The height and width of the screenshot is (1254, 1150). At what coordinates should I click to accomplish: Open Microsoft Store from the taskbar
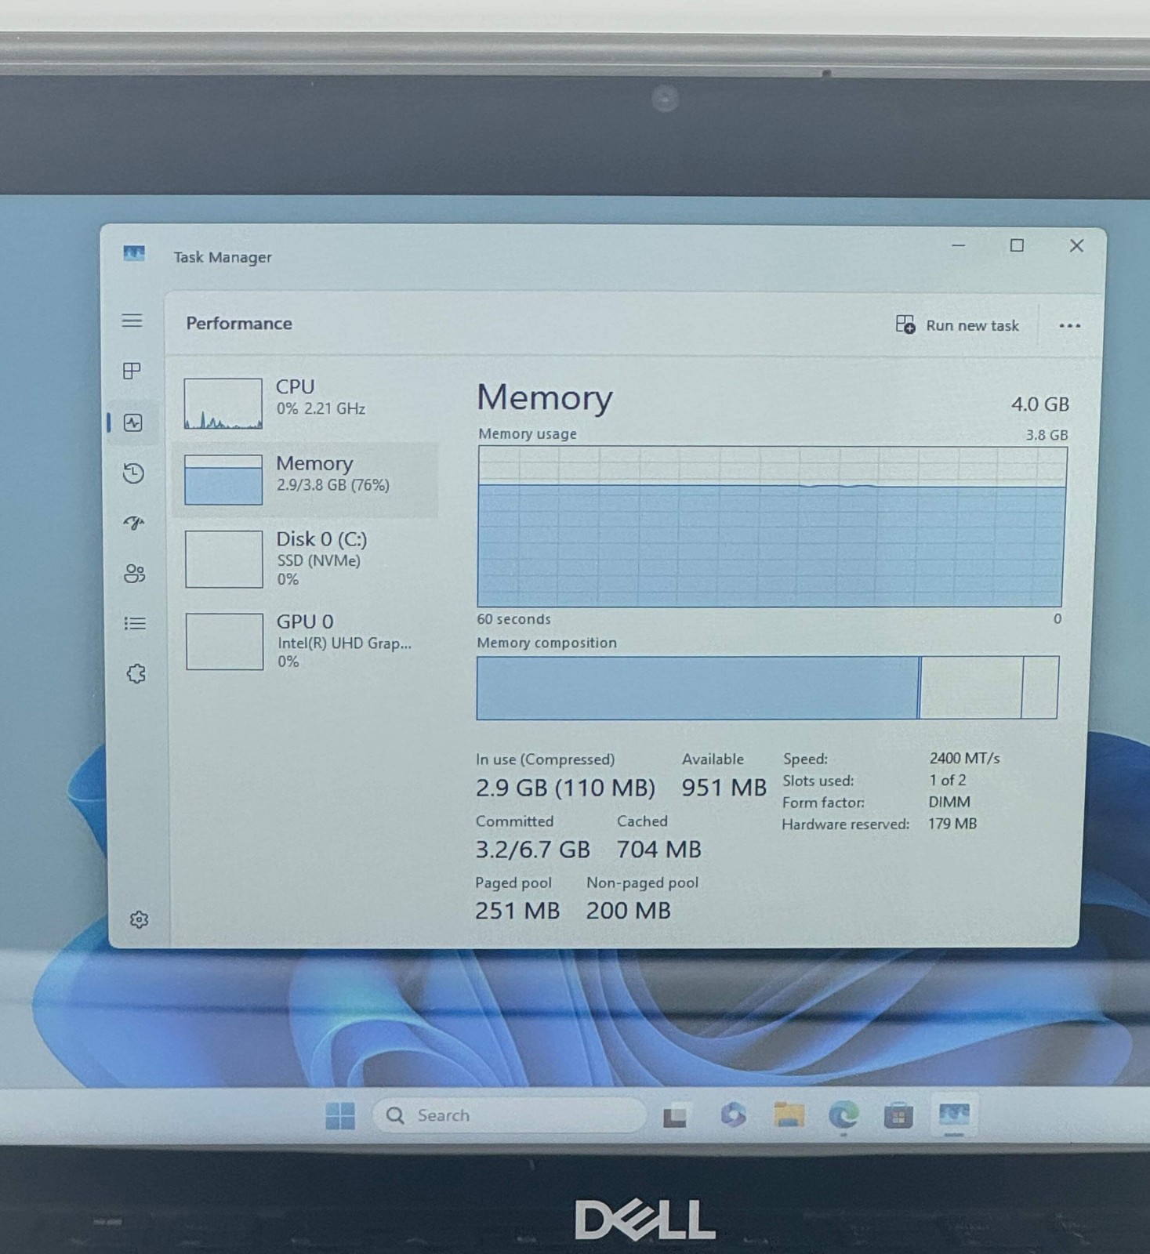[x=898, y=1114]
